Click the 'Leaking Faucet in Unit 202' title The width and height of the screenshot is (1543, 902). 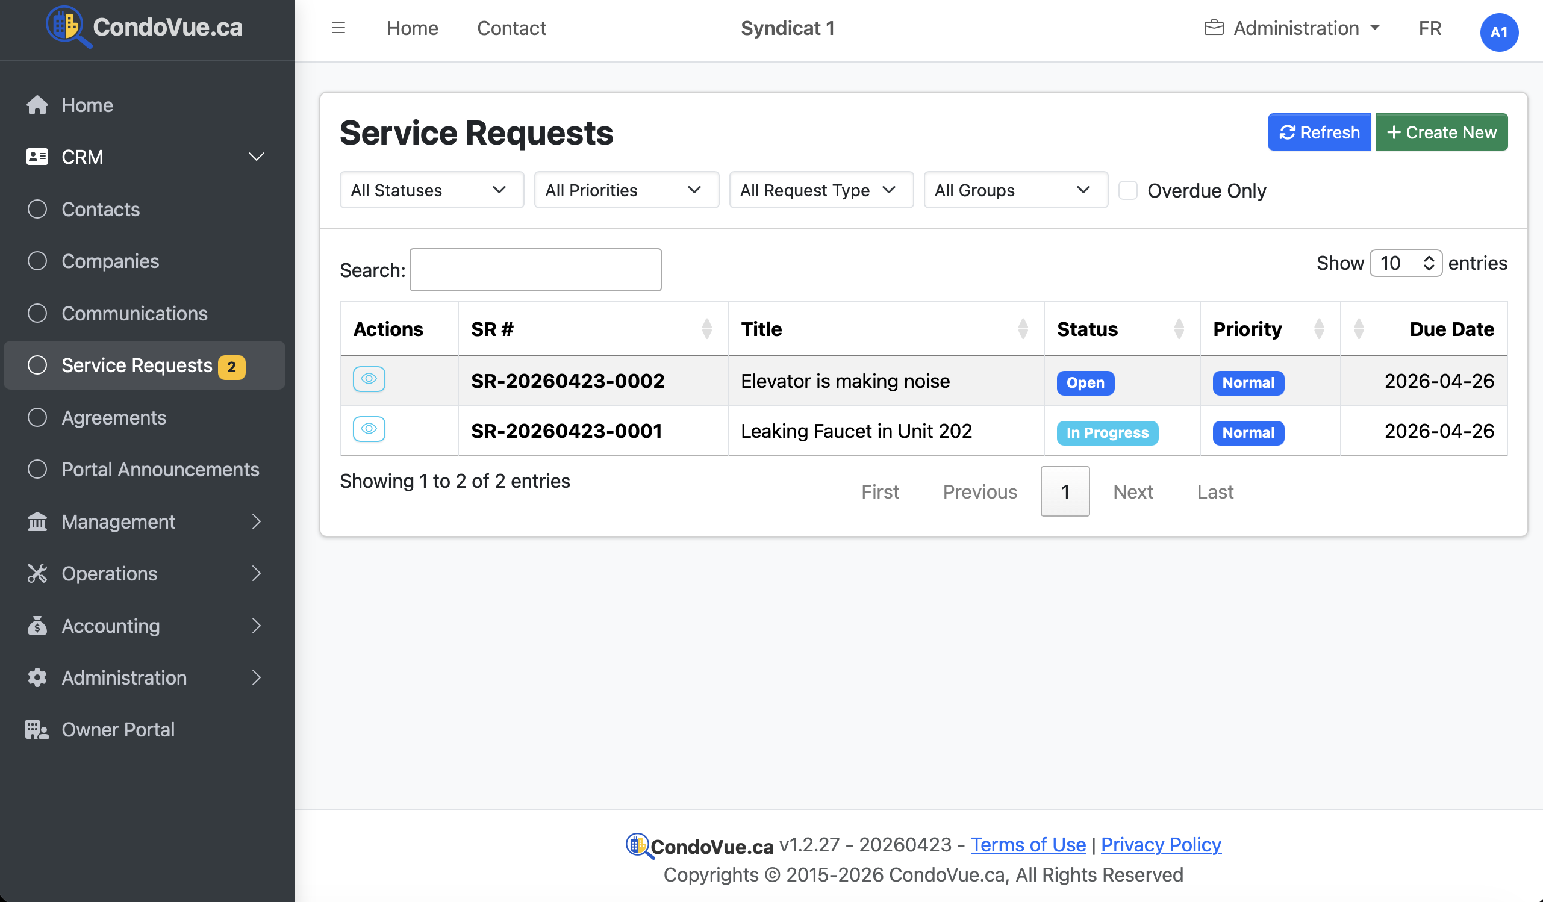pos(856,431)
